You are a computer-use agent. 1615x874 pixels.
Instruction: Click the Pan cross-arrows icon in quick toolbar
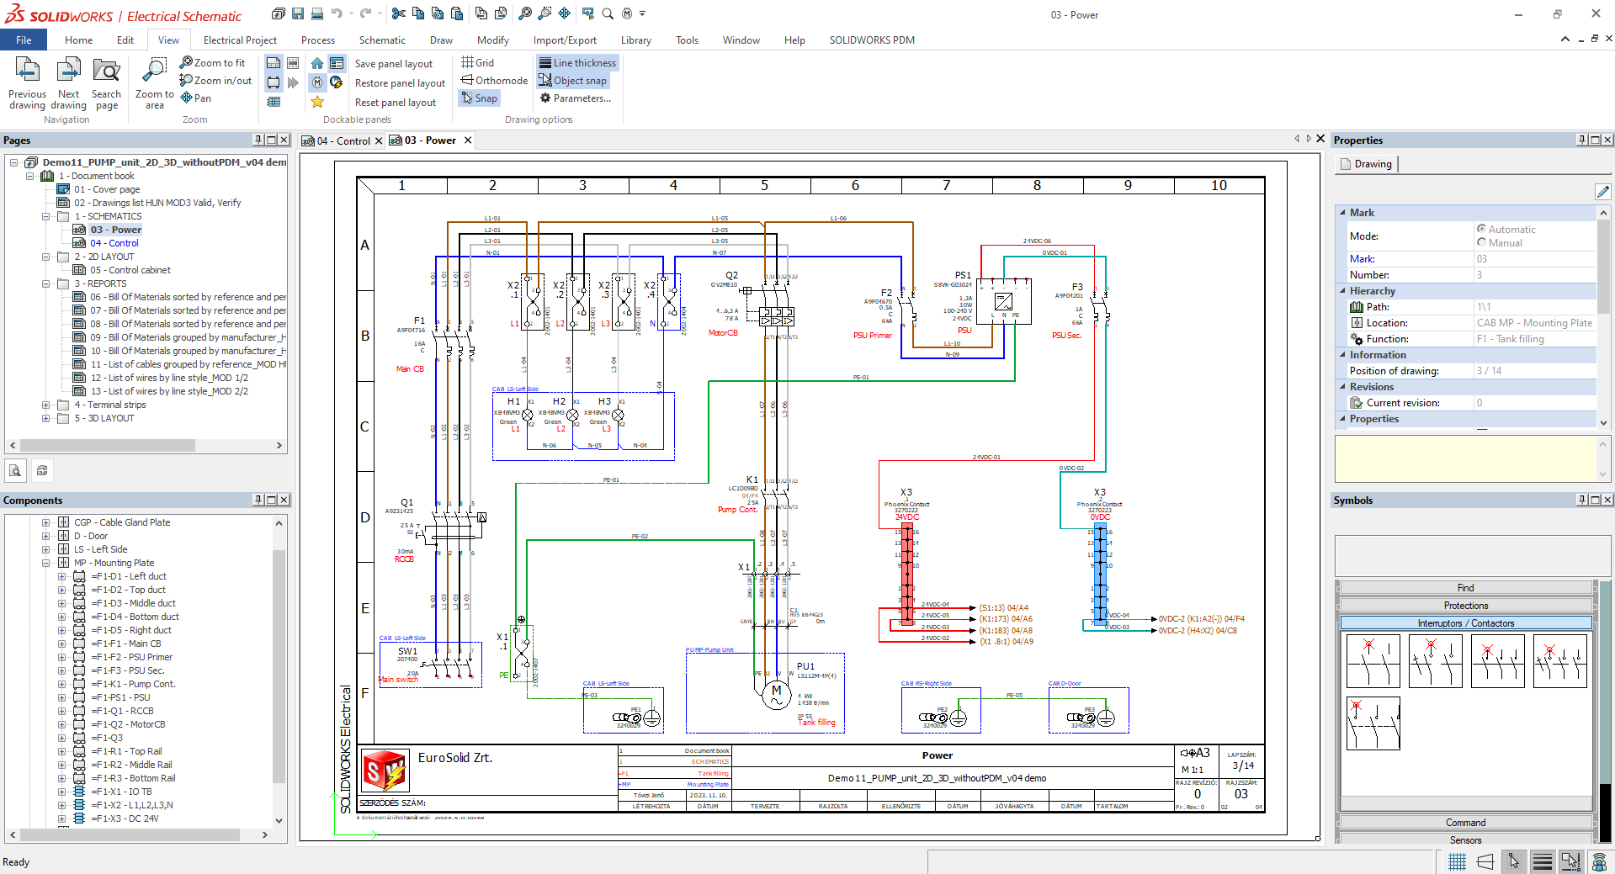point(564,13)
